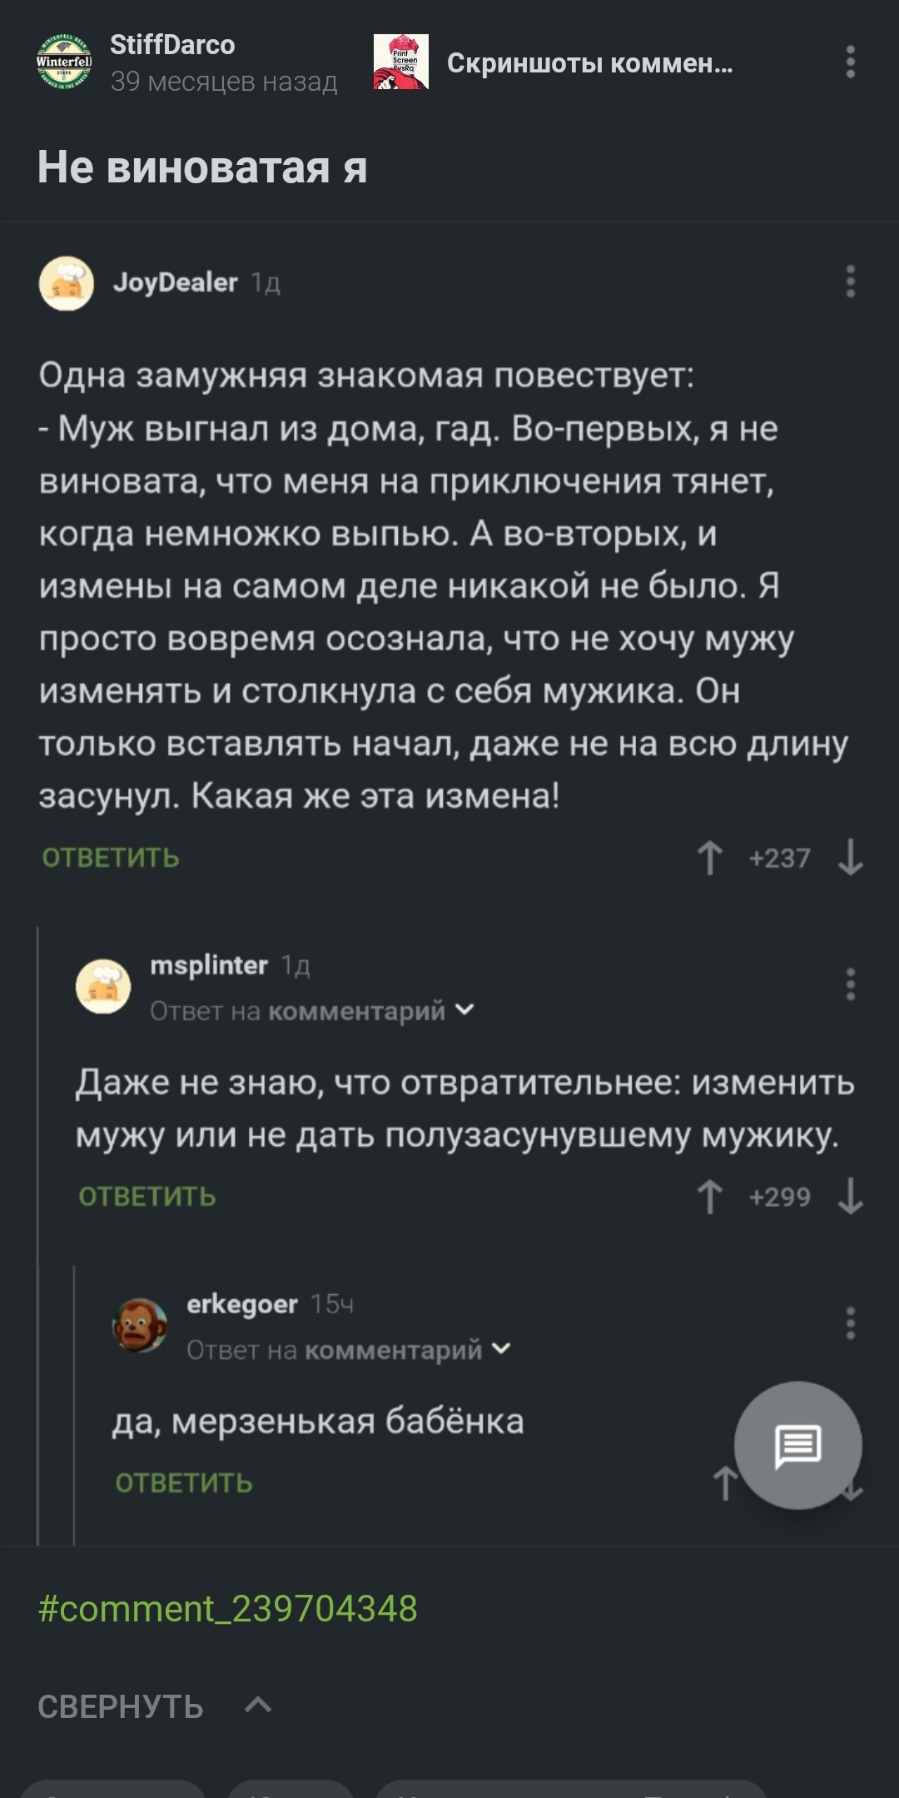Image resolution: width=899 pixels, height=1798 pixels.
Task: Downvote msplinter's comment
Action: coord(850,1197)
